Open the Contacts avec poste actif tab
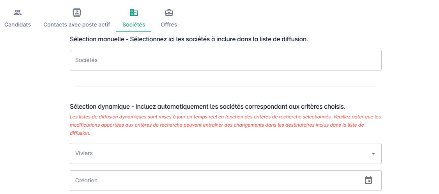Viewport: 439px width, 194px height. click(77, 25)
